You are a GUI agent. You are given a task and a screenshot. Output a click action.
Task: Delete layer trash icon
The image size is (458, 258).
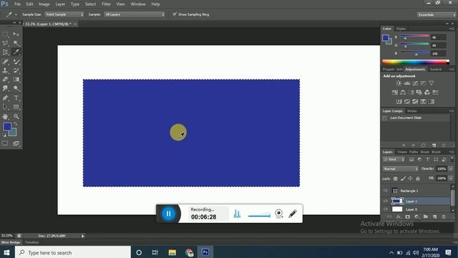coord(444,216)
